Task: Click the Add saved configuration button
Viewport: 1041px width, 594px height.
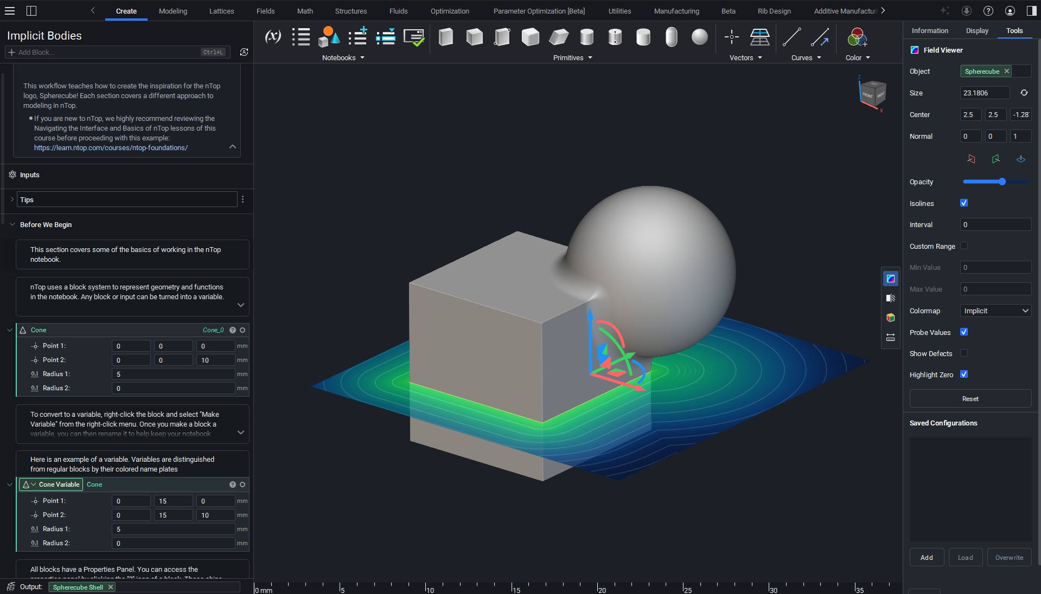Action: click(927, 558)
